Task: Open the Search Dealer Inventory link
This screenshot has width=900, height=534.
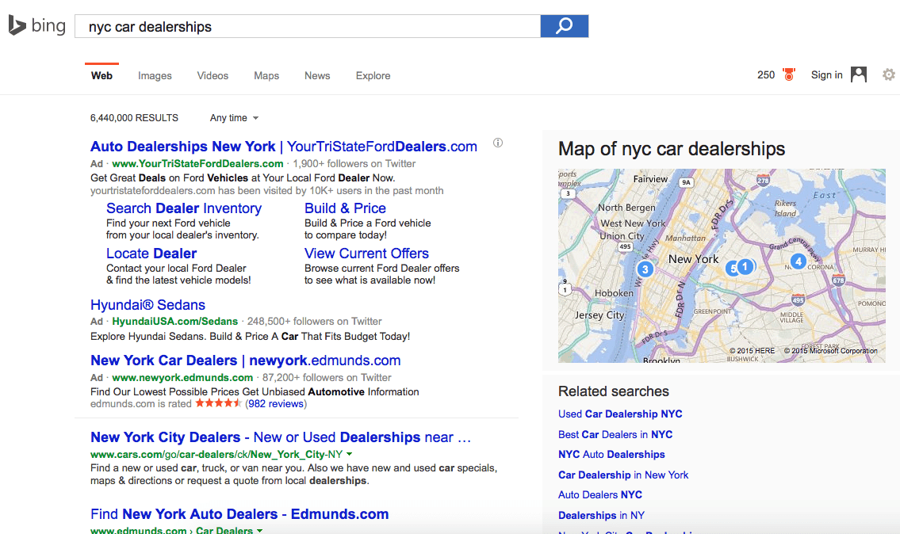Action: pos(184,208)
